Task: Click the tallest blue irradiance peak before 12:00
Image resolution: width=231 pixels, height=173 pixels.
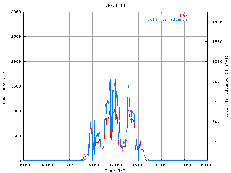Action: (x=110, y=76)
